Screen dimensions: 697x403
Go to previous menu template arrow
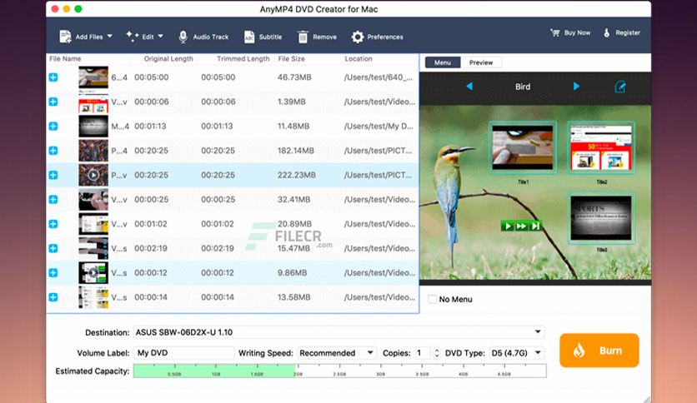[x=469, y=86]
